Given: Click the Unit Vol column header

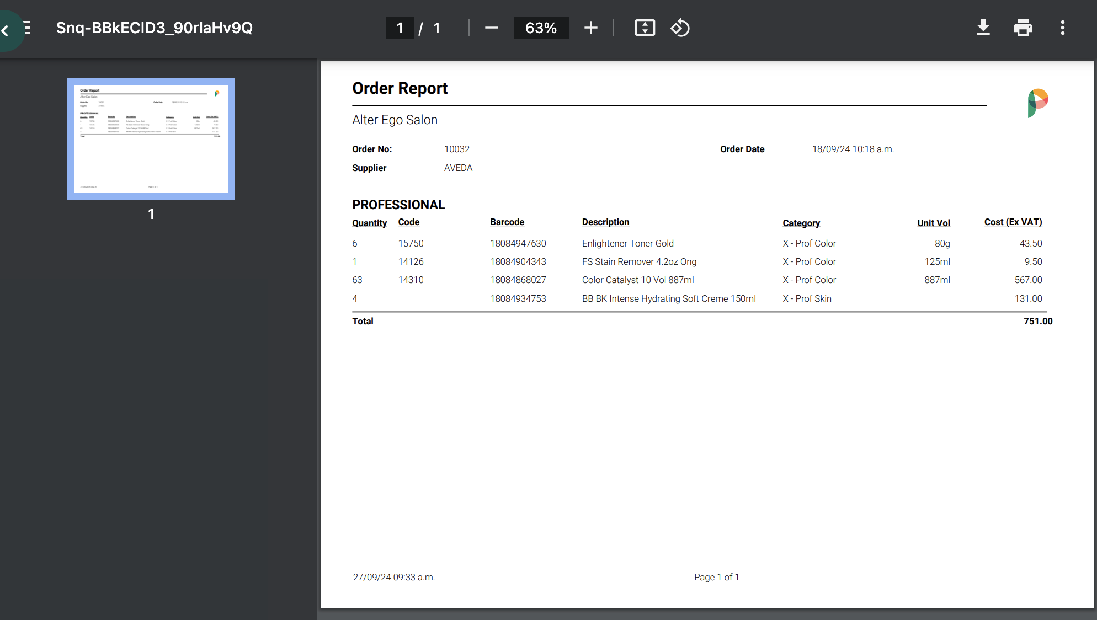Looking at the screenshot, I should (934, 223).
